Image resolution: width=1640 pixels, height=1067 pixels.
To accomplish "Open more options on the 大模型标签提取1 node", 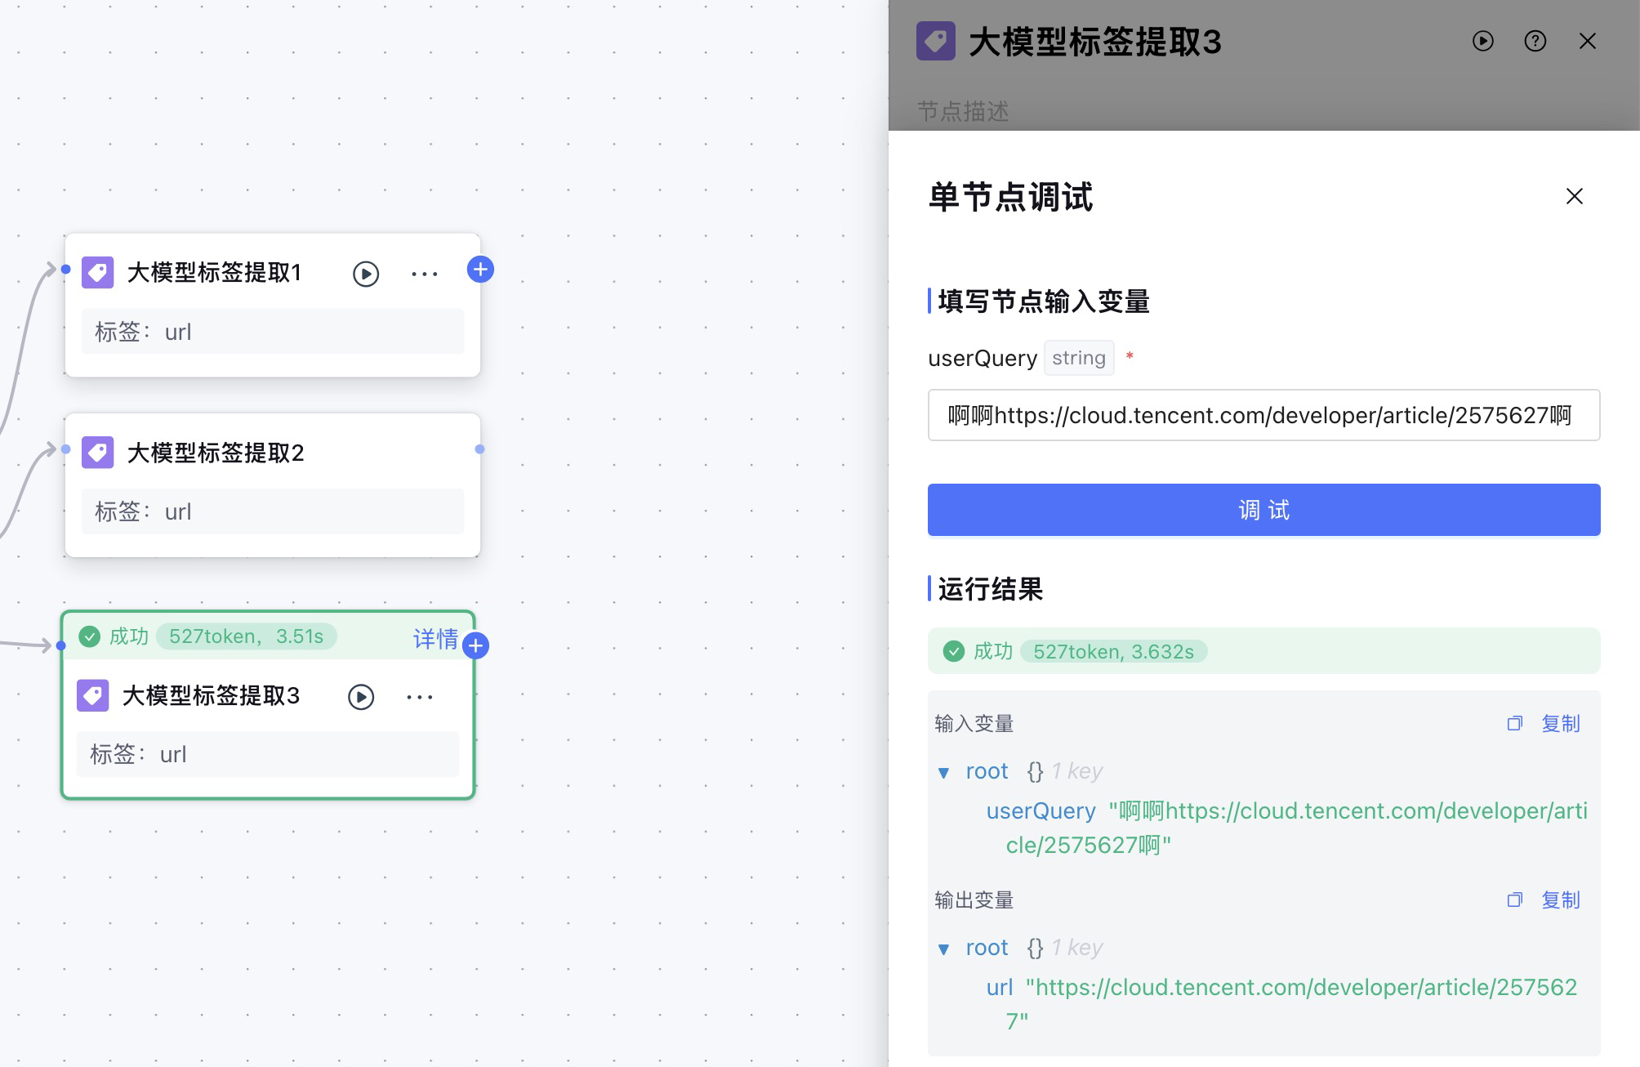I will (x=425, y=274).
